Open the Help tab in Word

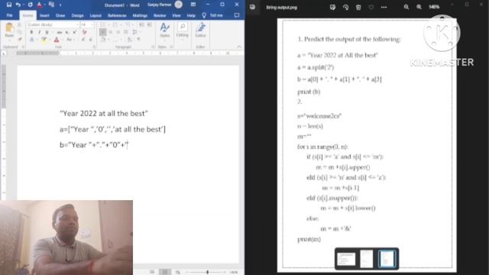click(x=191, y=15)
